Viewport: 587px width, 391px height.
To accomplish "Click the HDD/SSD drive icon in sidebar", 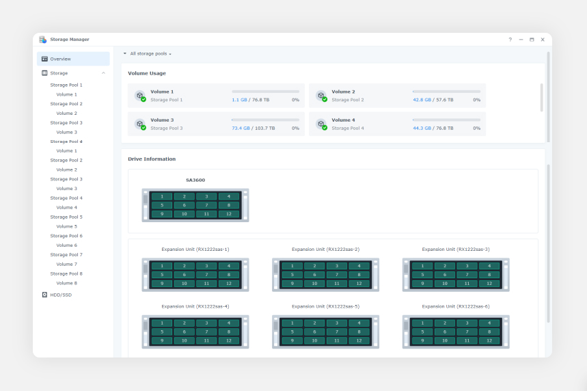I will [x=44, y=295].
